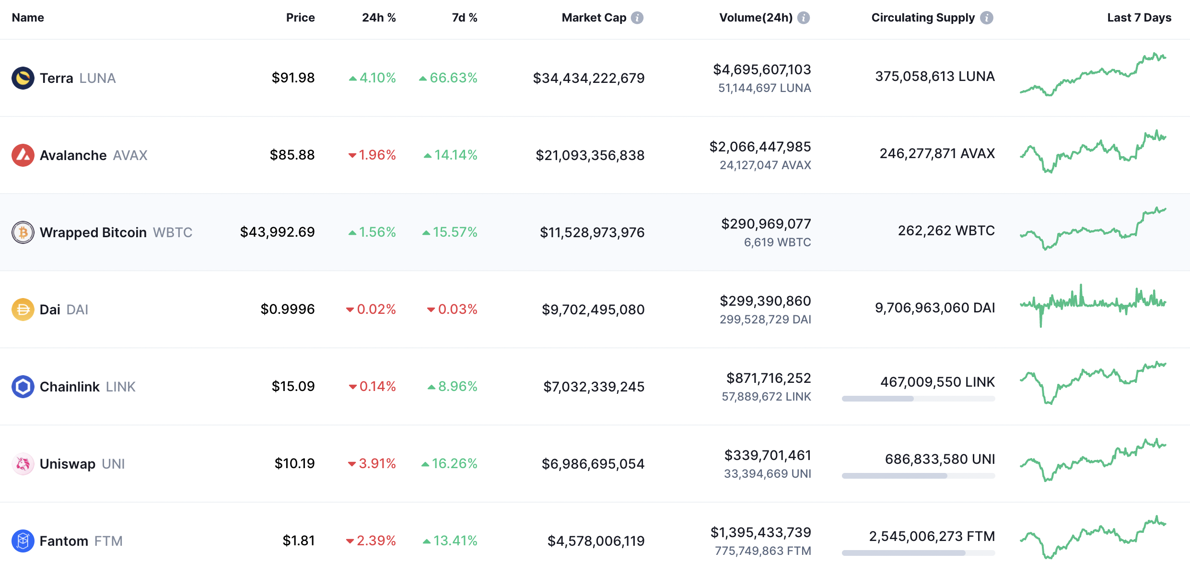Viewport: 1190px width, 575px height.
Task: Open Uniswap's 7-day sparkline chart
Action: click(1093, 460)
